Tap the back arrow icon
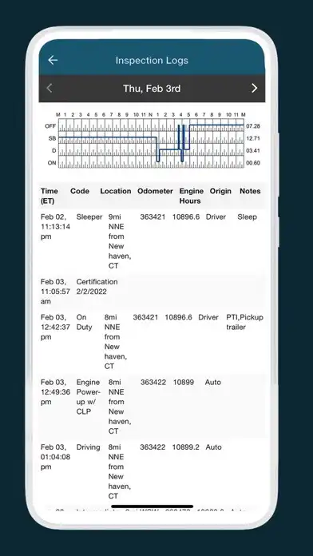This screenshot has height=556, width=313. point(53,60)
